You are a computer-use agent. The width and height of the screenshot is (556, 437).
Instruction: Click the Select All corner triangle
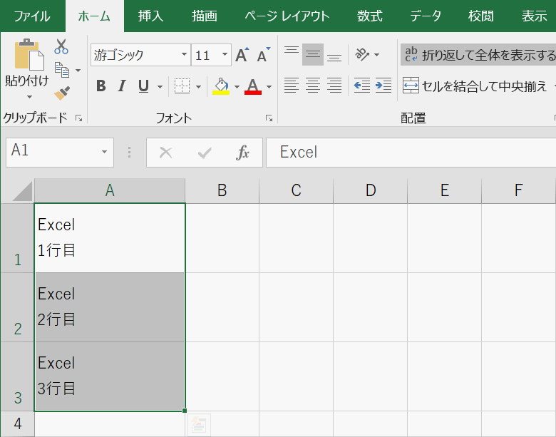[x=22, y=191]
